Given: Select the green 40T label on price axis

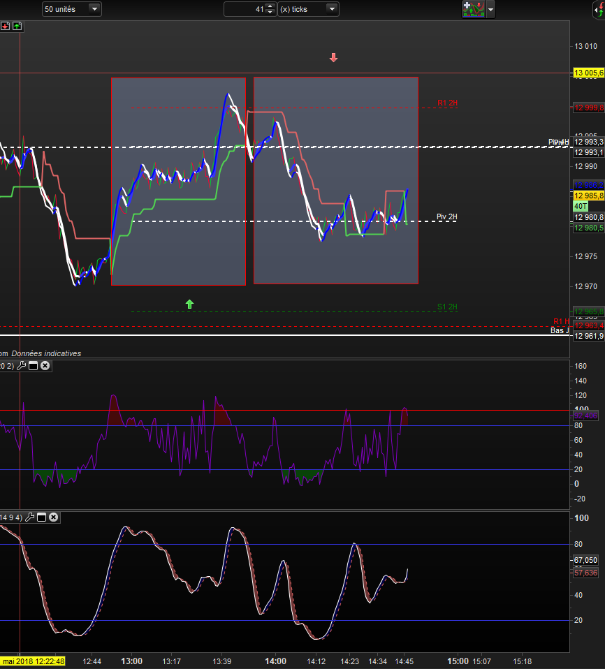Looking at the screenshot, I should coord(581,207).
